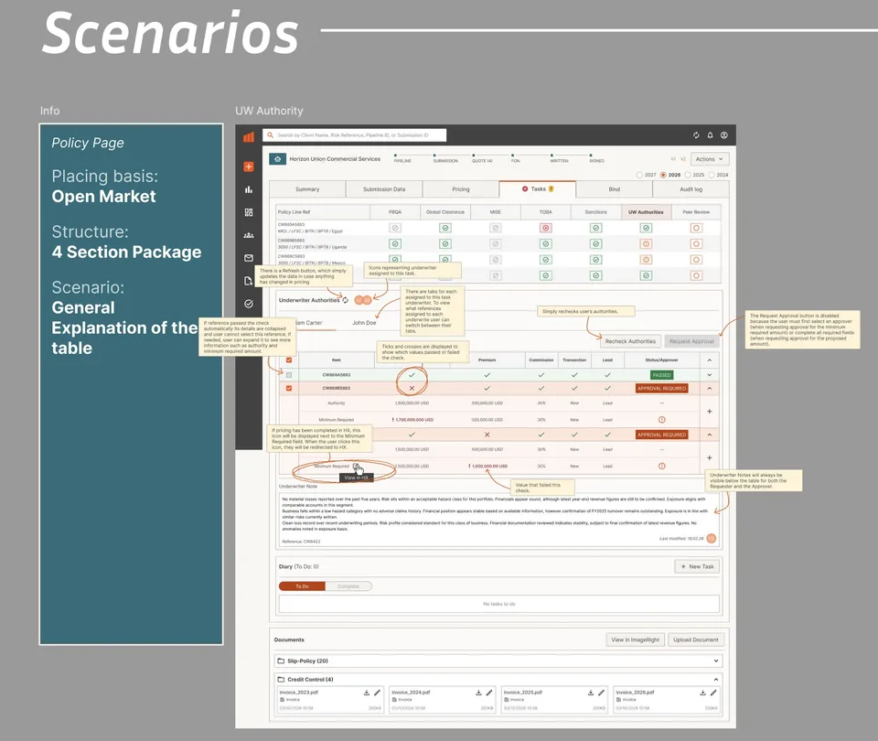Open the mail envelope icon in the sidebar
The image size is (878, 741).
[x=249, y=258]
